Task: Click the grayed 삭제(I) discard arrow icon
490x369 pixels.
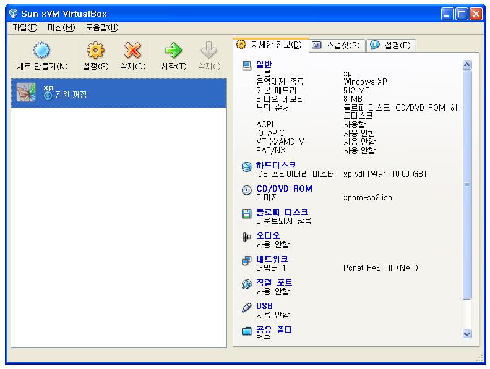Action: [x=208, y=50]
